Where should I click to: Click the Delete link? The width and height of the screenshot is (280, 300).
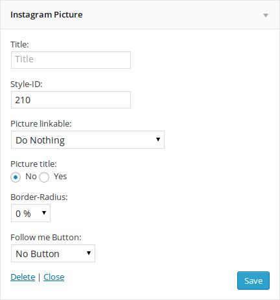[x=23, y=277]
